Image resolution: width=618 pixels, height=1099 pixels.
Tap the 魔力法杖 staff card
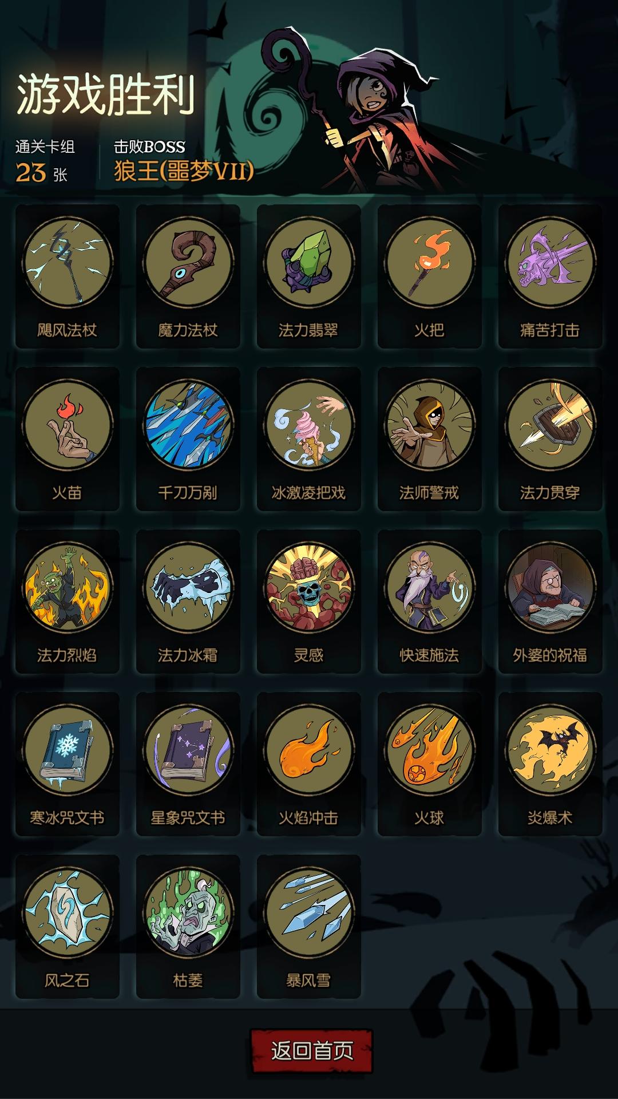(188, 276)
